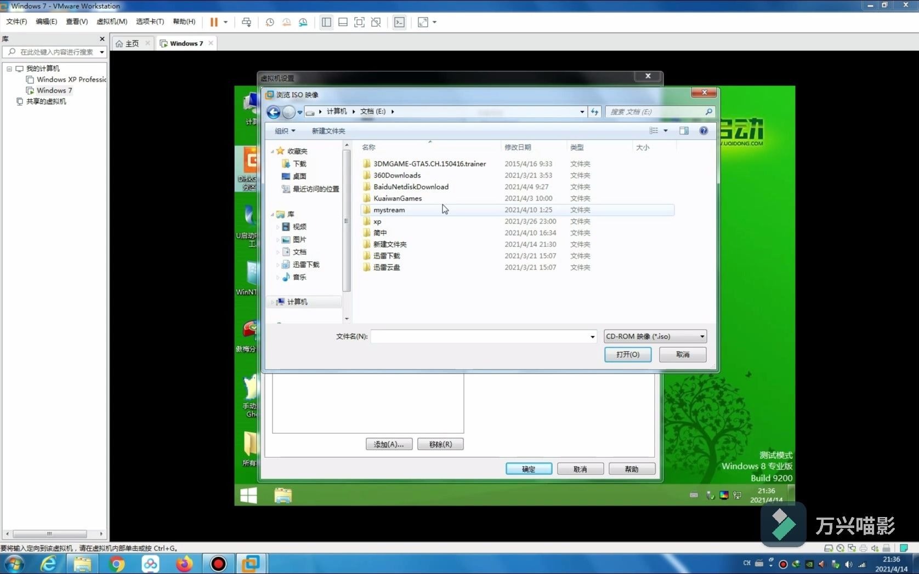Click the change view icon in dialog

[x=654, y=130]
